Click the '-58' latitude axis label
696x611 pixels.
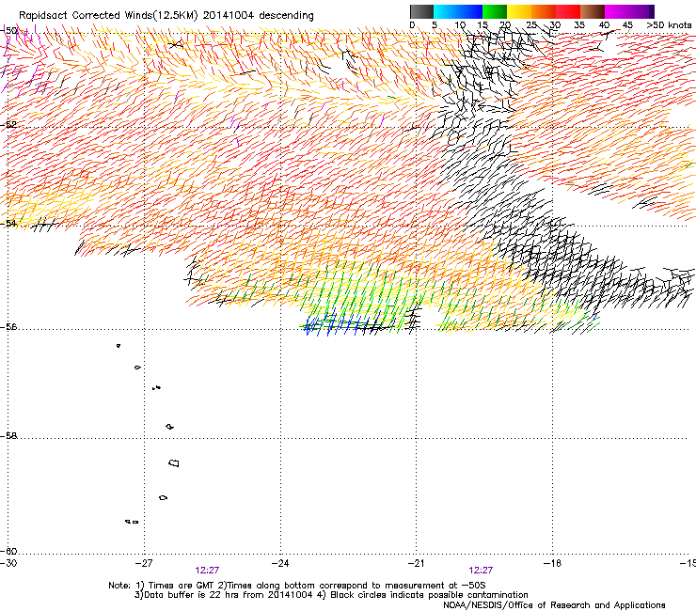[9, 436]
